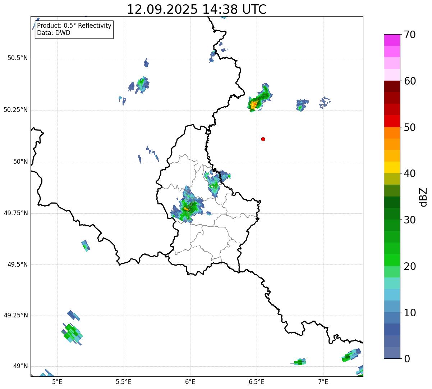Click the red dot location marker
Screen dimensions: 432x389
point(263,139)
